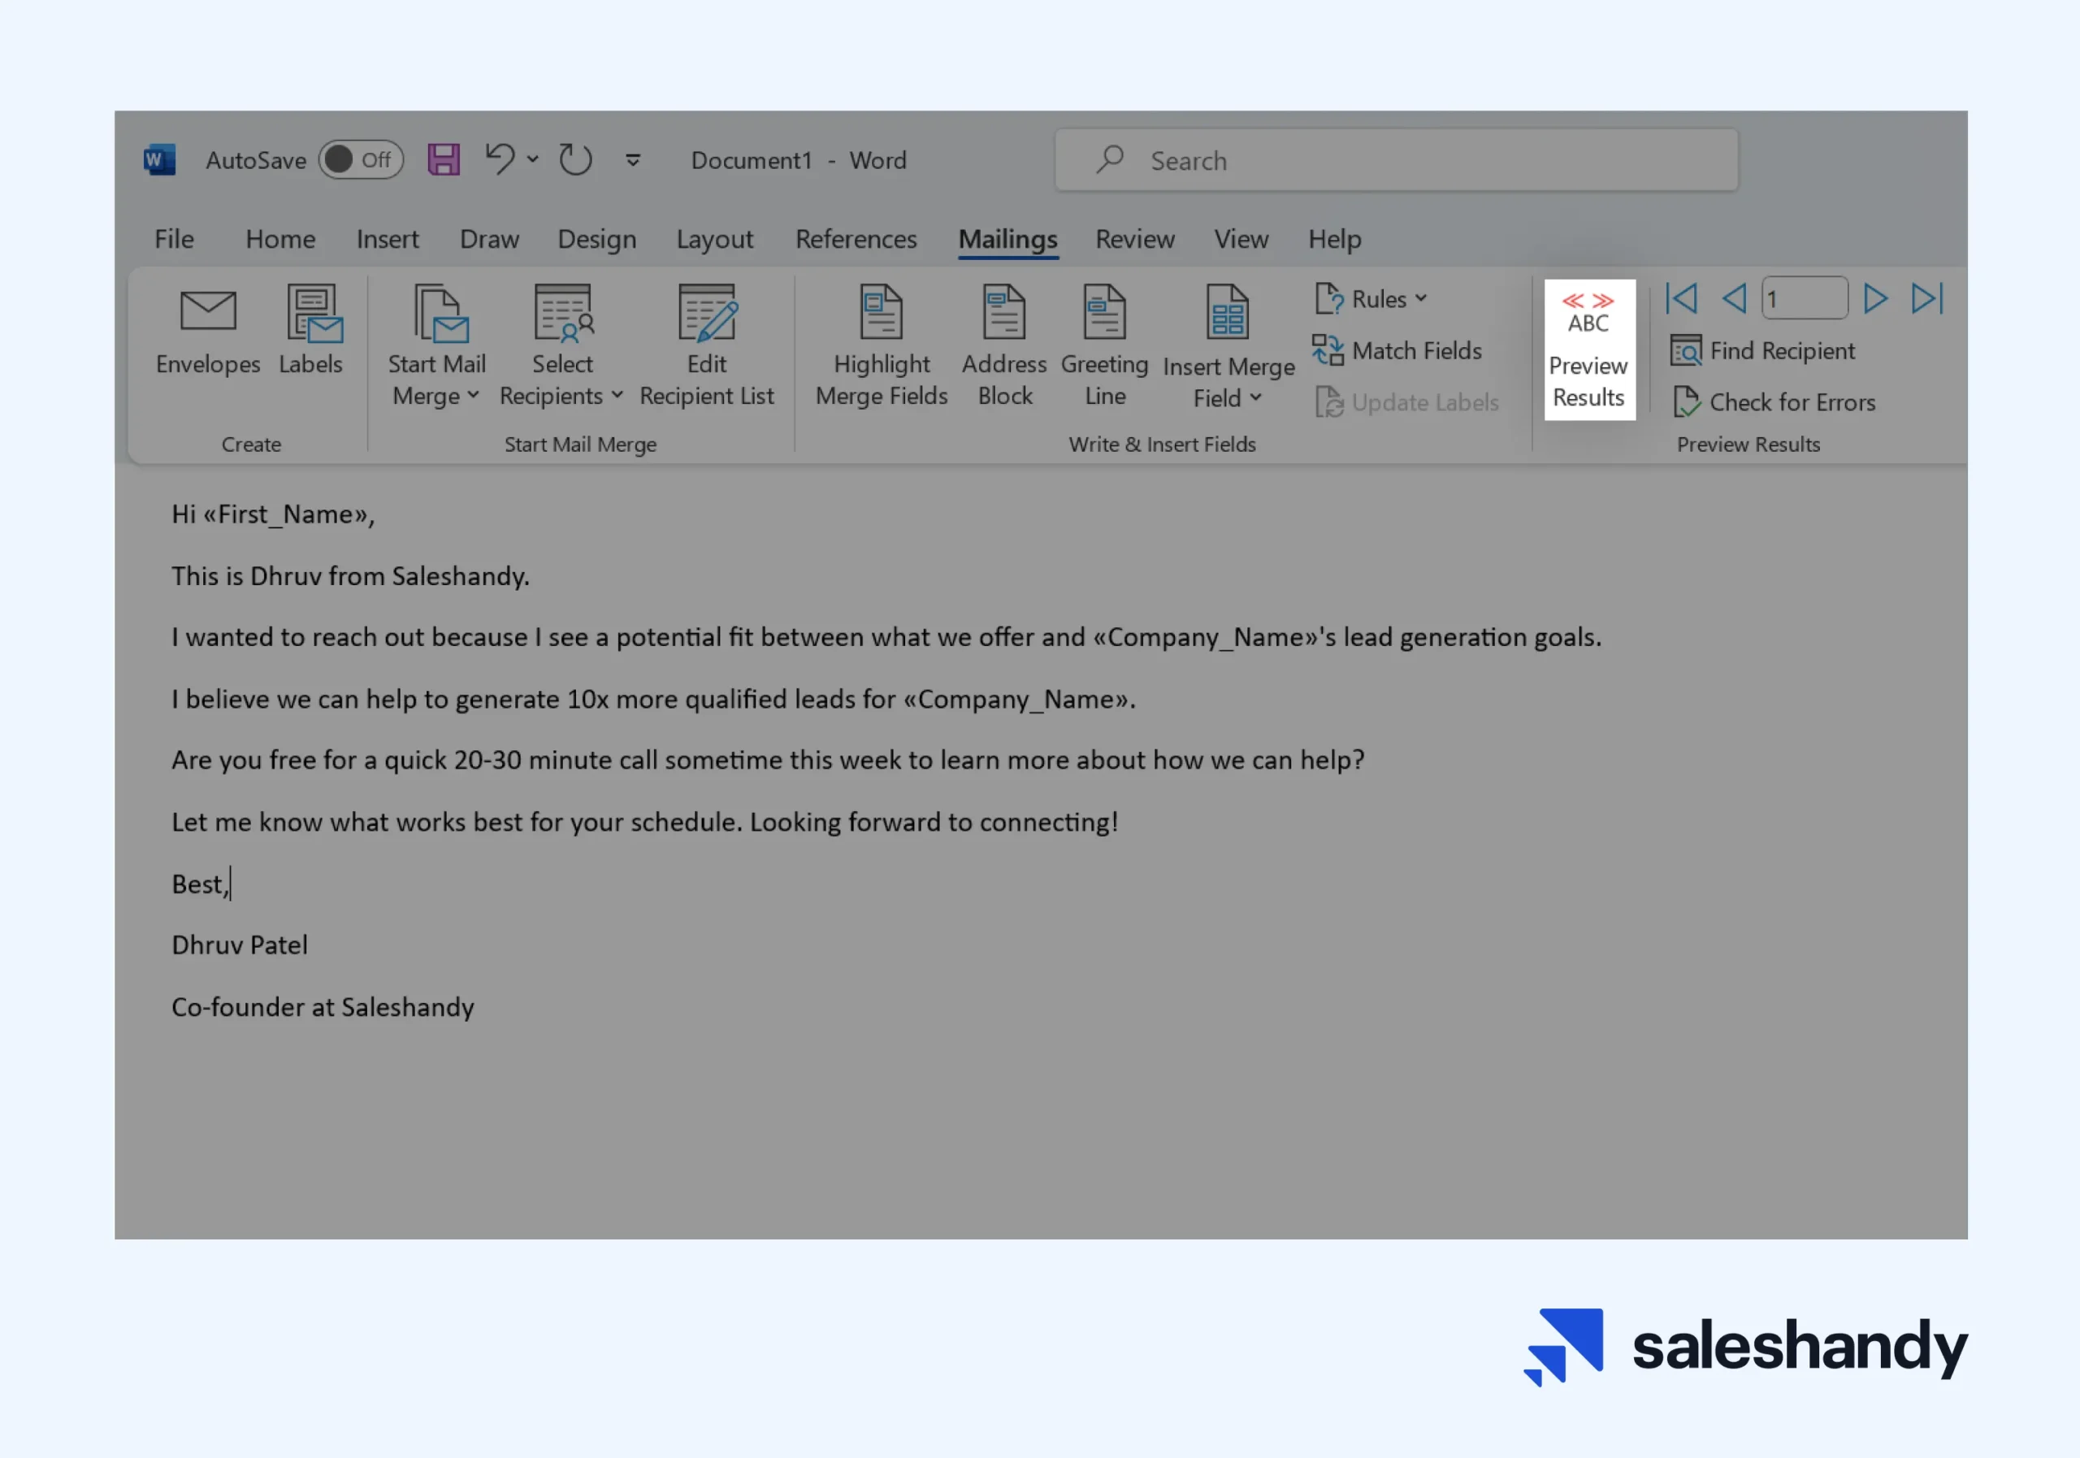The height and width of the screenshot is (1458, 2080).
Task: Click the text 'This is Dhruv from Saleshandy.'
Action: tap(350, 576)
